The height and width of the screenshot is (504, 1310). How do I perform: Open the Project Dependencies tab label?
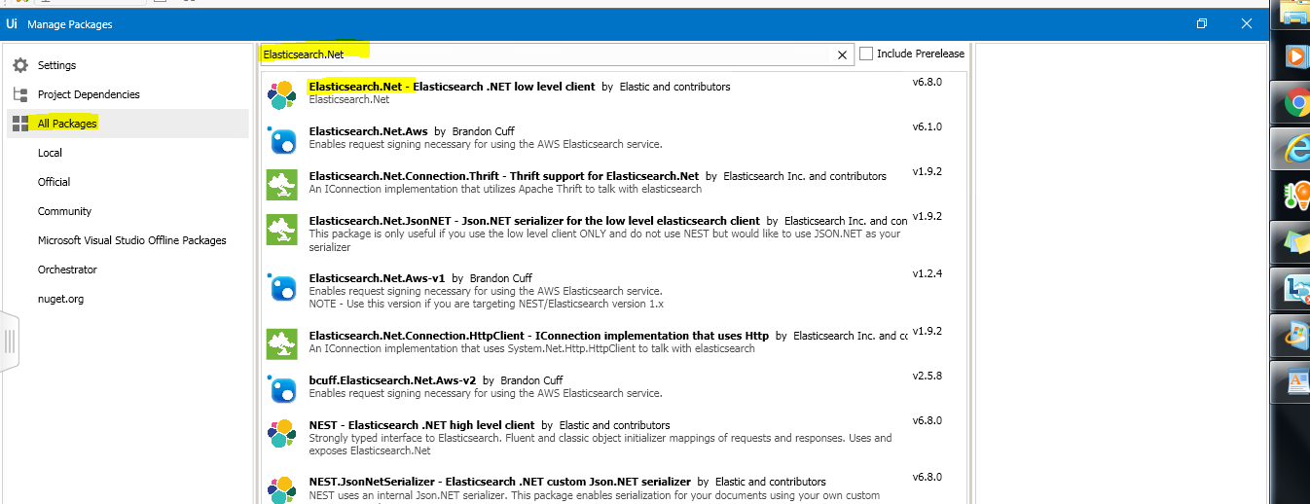(x=89, y=94)
